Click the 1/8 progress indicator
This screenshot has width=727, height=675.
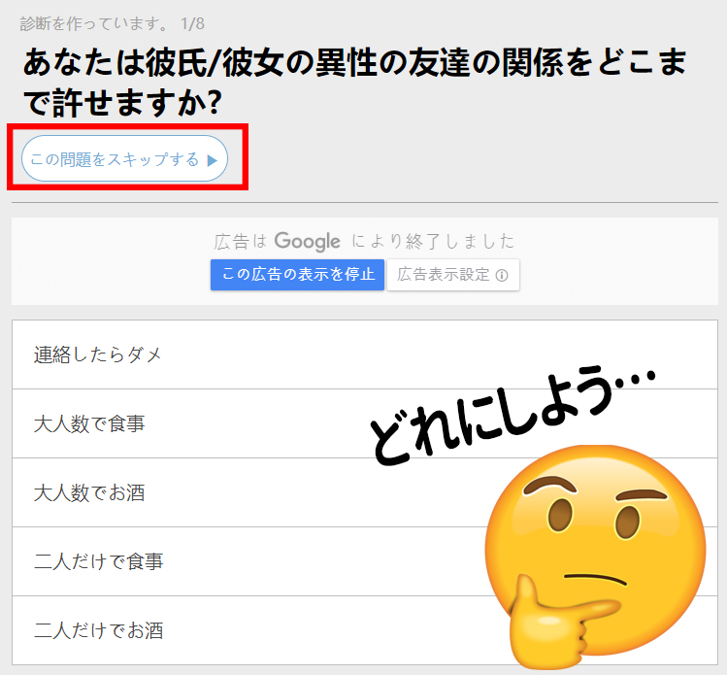(192, 23)
